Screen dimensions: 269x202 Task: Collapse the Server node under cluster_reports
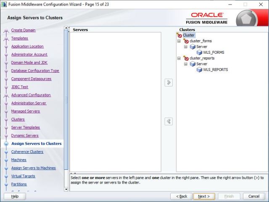click(186, 64)
